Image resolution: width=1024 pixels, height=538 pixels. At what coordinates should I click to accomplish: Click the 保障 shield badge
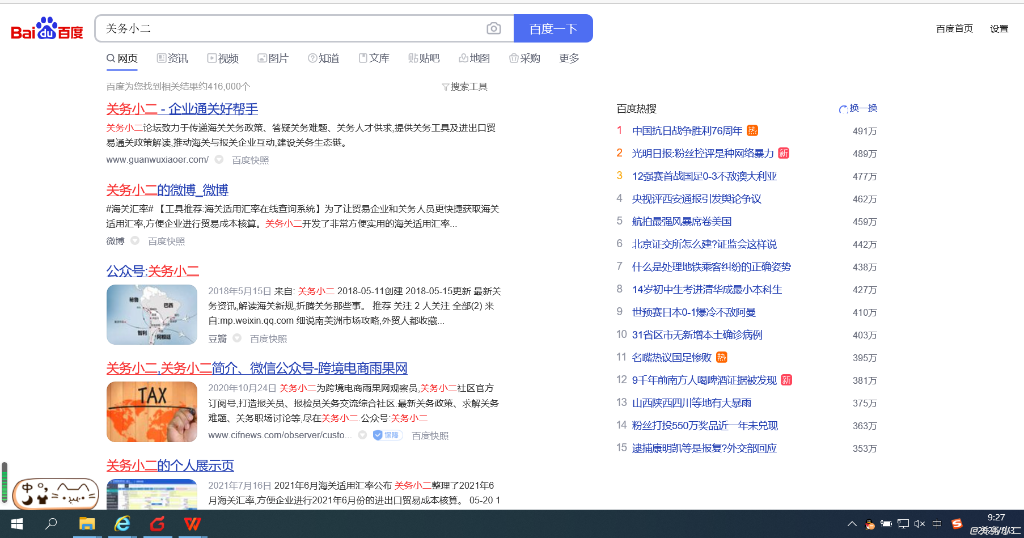click(387, 435)
